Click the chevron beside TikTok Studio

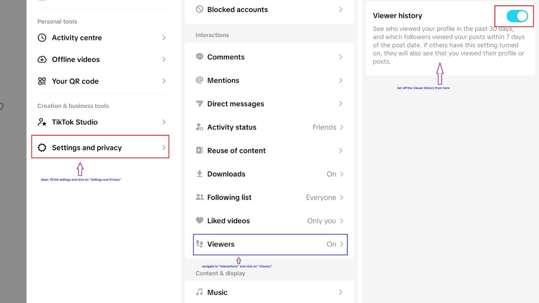point(164,122)
